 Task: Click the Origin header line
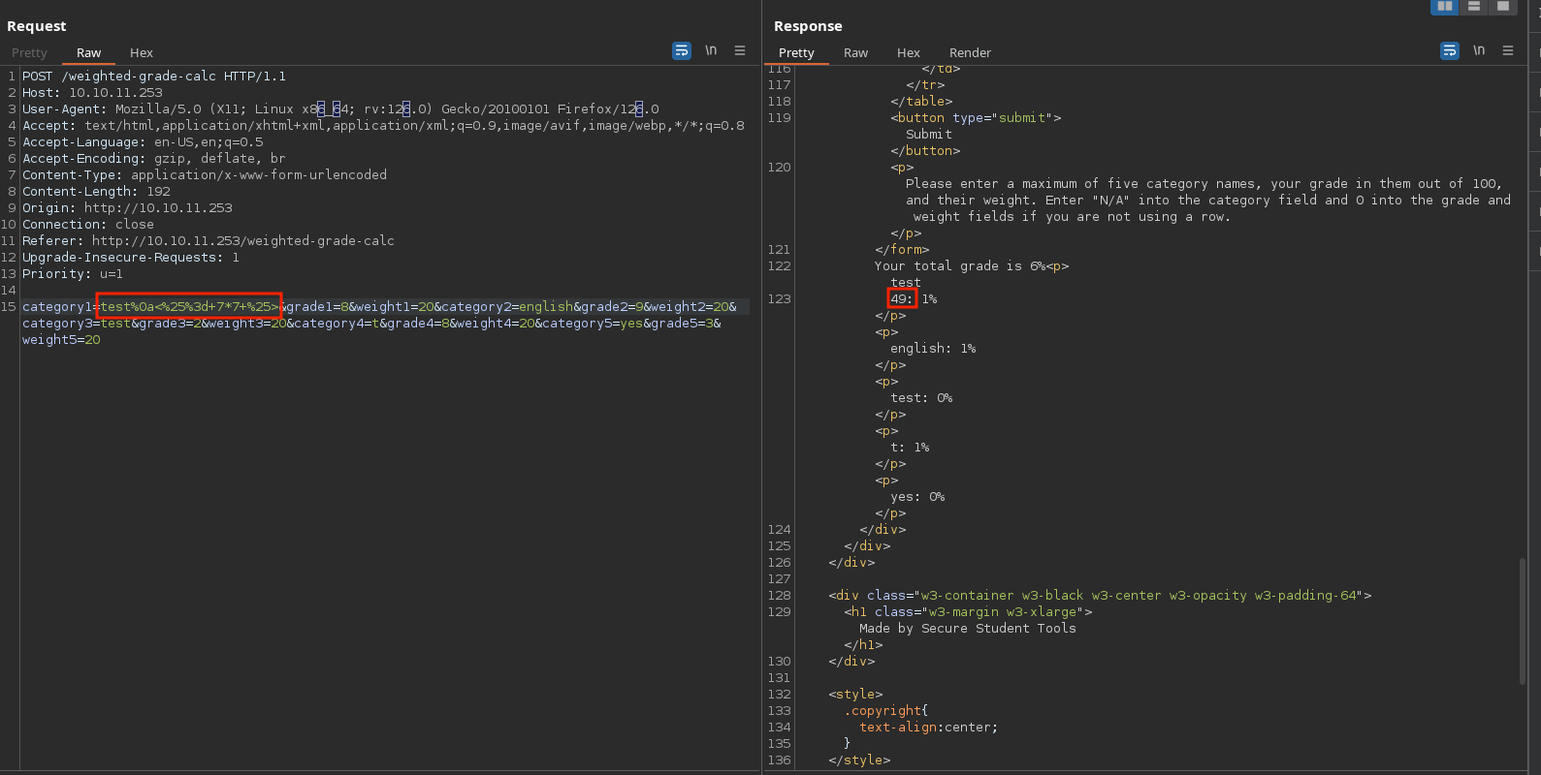point(127,207)
